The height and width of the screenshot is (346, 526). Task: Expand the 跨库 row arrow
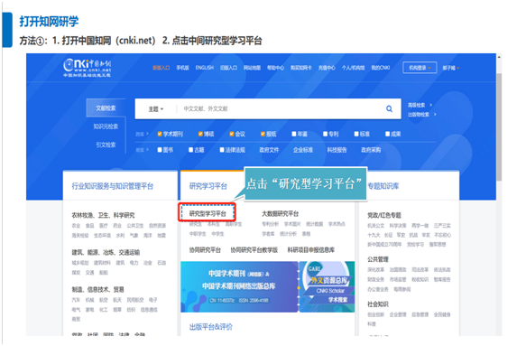click(x=147, y=134)
